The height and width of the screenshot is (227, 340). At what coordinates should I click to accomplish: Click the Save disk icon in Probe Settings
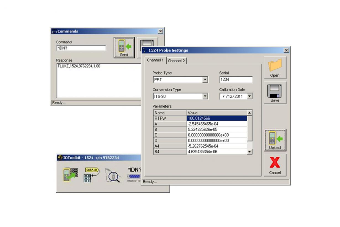274,91
